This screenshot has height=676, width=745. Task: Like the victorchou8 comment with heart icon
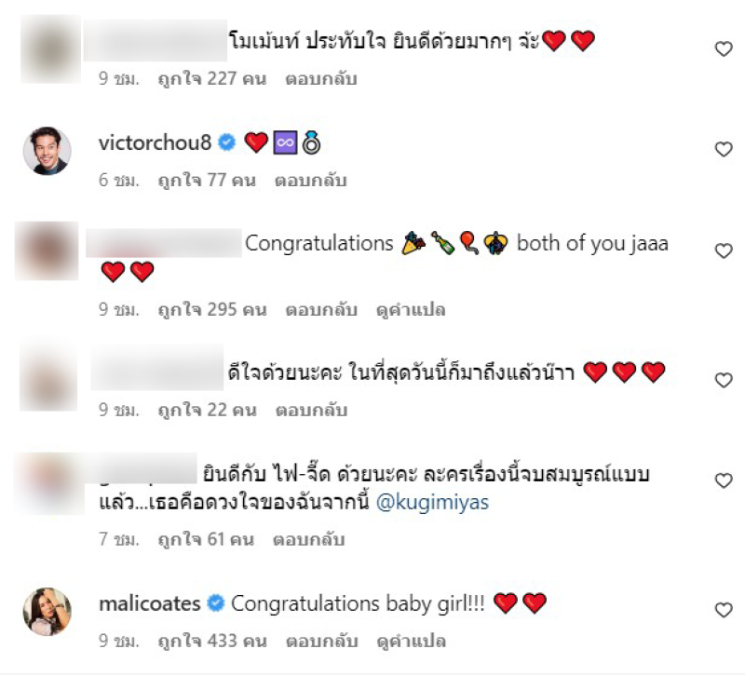pyautogui.click(x=724, y=150)
